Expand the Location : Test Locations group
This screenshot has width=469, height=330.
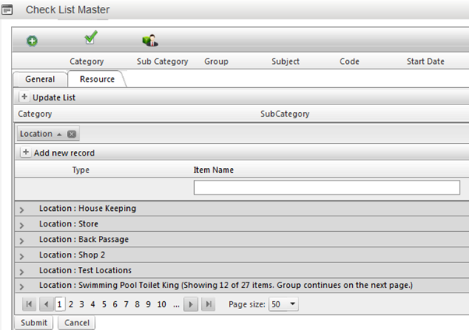(22, 271)
